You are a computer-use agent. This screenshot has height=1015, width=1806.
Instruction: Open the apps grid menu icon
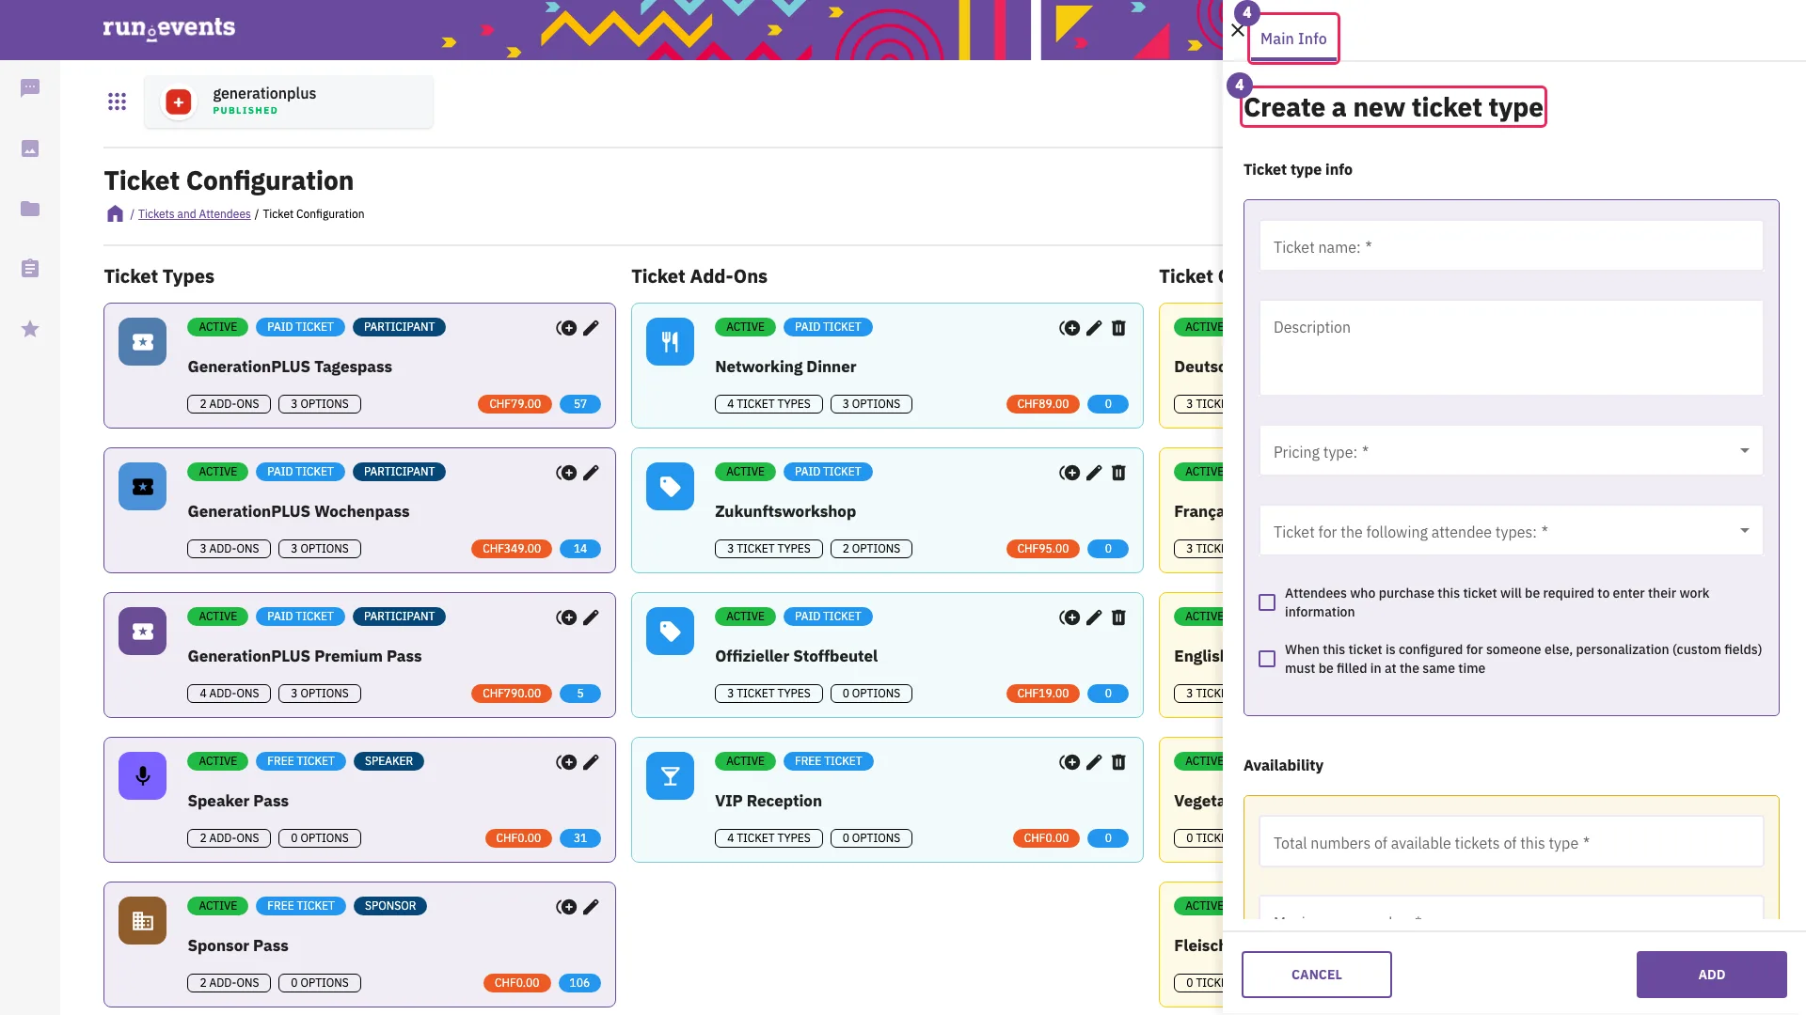[x=117, y=101]
